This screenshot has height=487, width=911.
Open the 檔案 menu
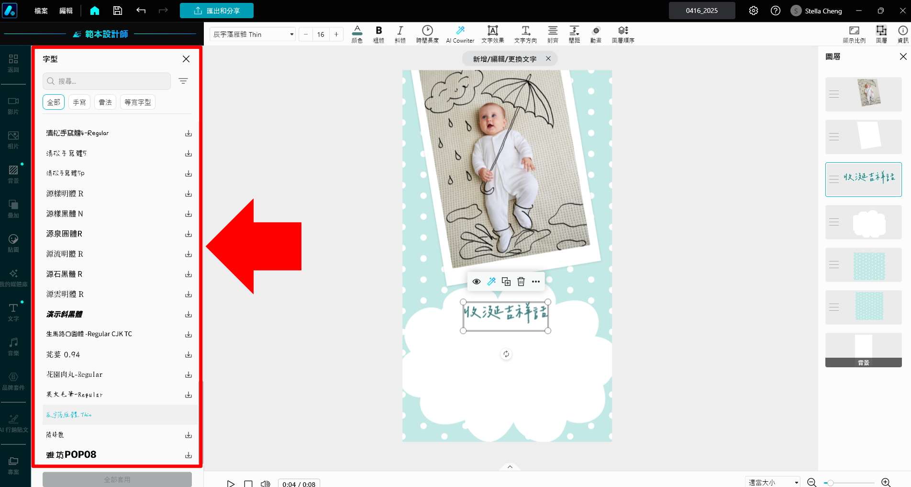point(41,11)
